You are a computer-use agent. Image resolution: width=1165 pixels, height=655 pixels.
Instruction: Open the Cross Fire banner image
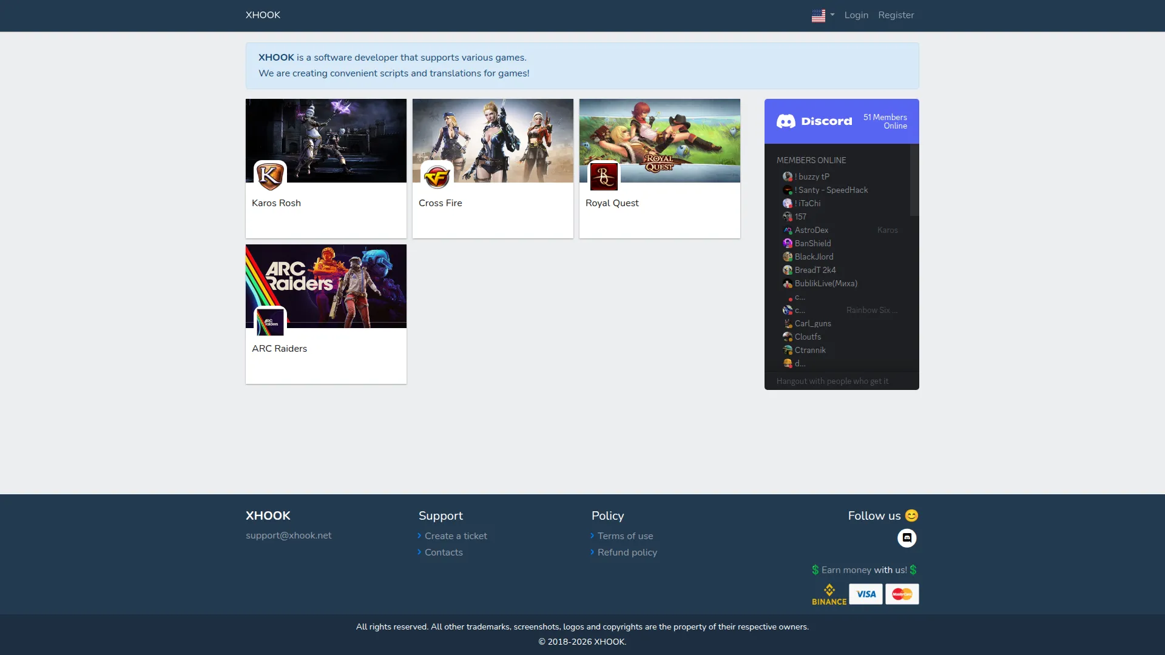click(x=493, y=141)
